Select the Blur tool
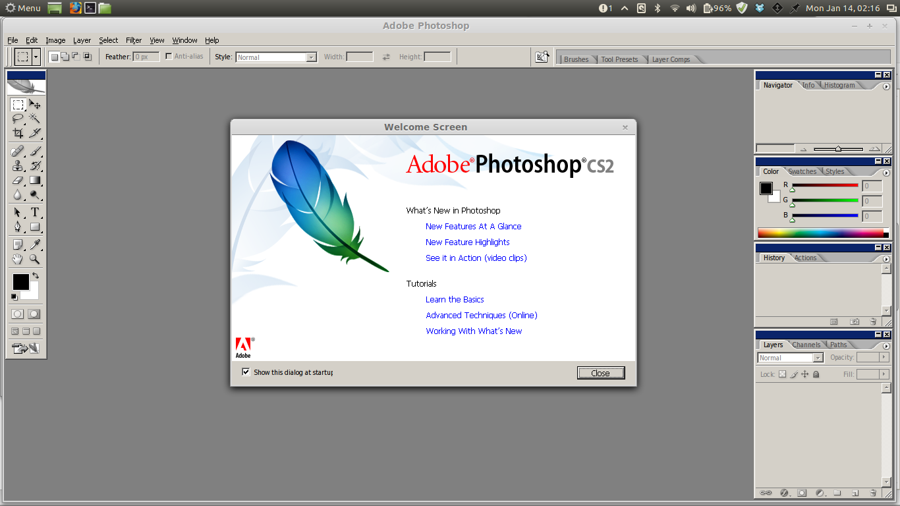The width and height of the screenshot is (900, 506). point(18,194)
